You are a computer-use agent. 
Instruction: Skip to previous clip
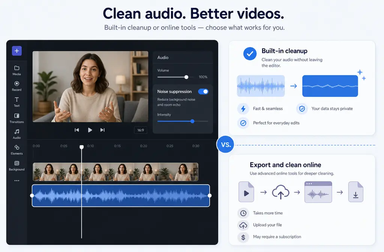pos(76,130)
